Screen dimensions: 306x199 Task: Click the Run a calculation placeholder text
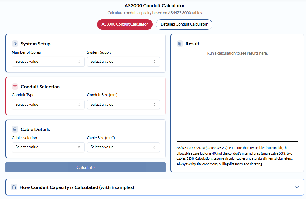[x=237, y=53]
